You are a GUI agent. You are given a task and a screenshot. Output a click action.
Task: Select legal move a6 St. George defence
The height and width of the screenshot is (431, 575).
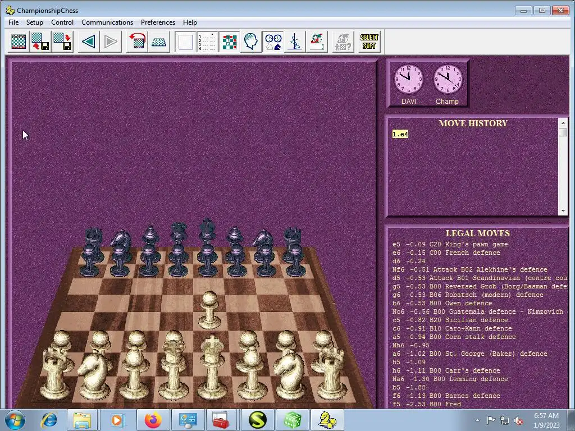click(x=470, y=354)
